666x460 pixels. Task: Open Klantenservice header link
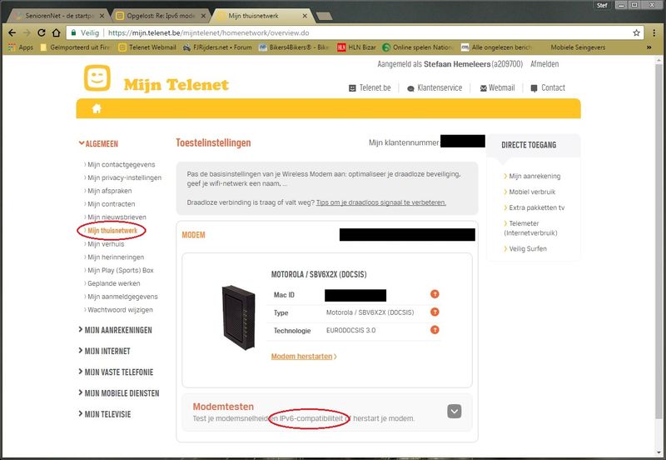tap(435, 88)
